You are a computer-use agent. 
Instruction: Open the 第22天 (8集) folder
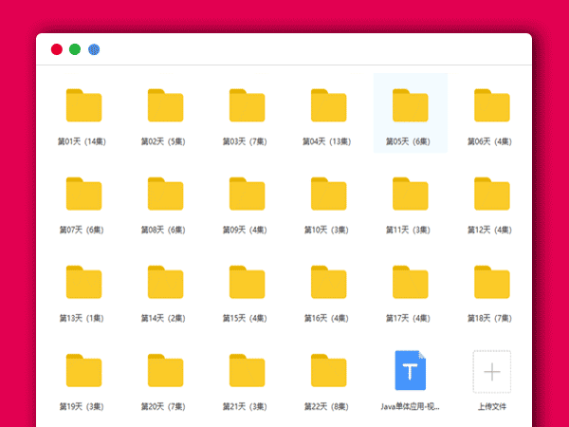[328, 370]
